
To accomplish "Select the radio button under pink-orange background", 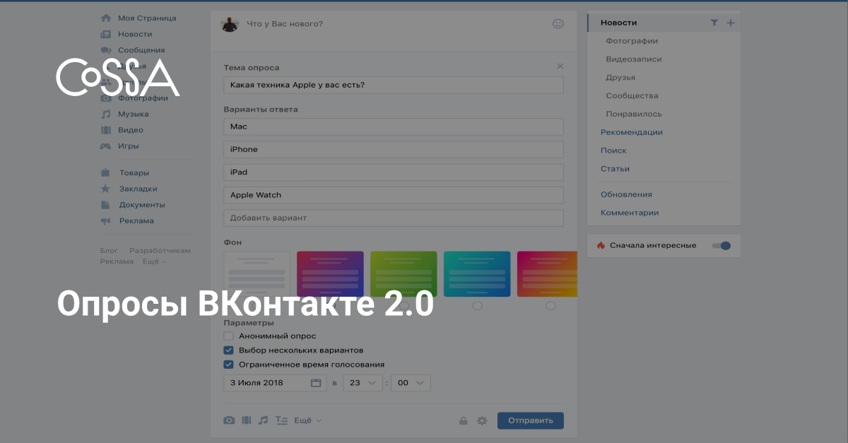I will coord(550,306).
